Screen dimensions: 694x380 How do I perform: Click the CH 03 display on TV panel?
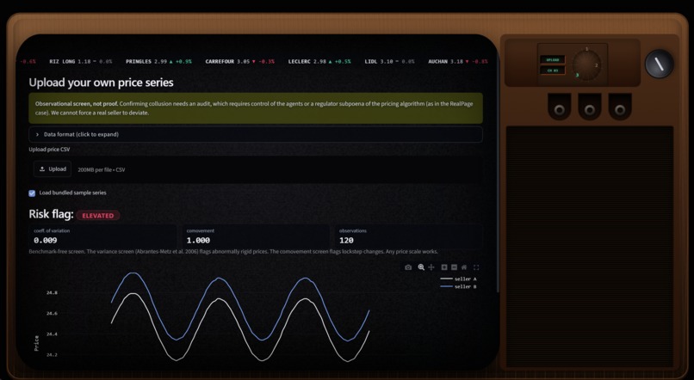click(553, 70)
